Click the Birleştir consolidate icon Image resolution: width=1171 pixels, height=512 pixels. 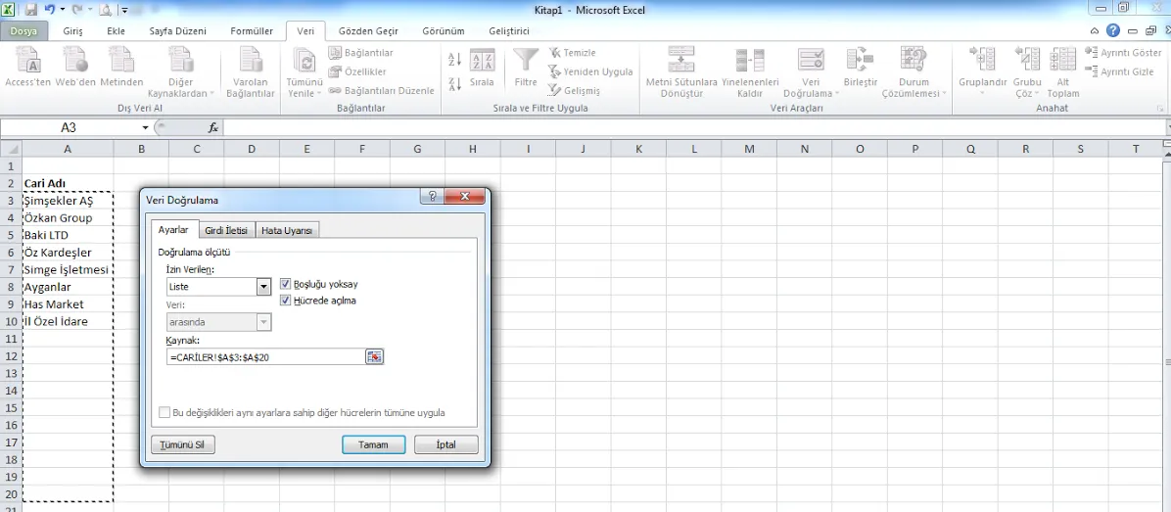[x=861, y=61]
